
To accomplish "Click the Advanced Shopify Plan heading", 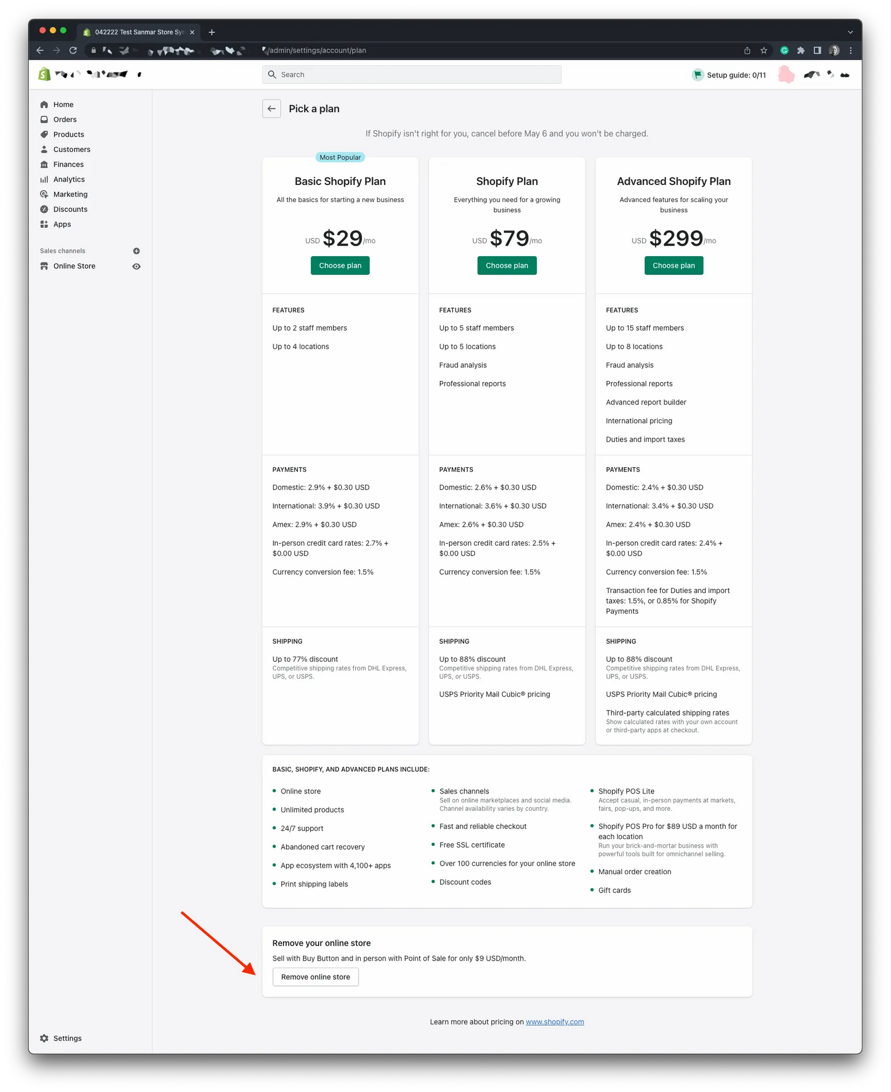I will click(673, 182).
